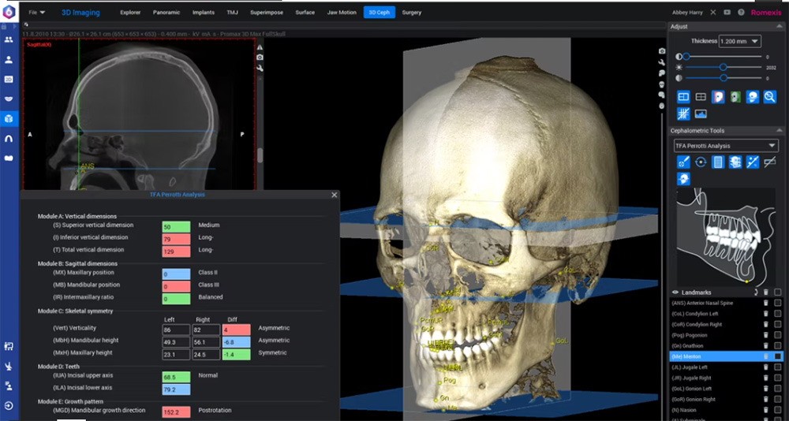The height and width of the screenshot is (421, 789).
Task: Click the wrench icon beside the sagittal view
Action: pyautogui.click(x=260, y=68)
